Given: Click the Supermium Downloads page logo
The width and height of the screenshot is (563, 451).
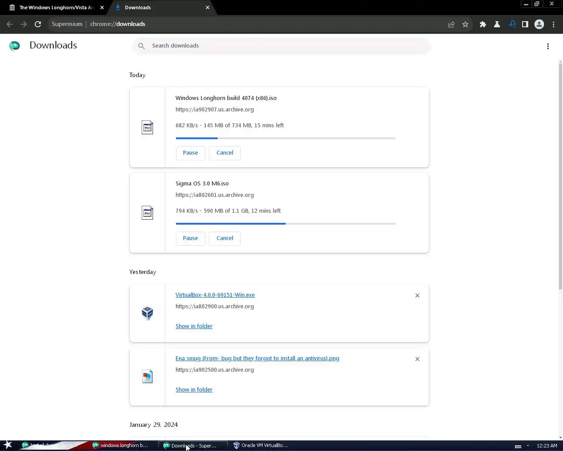Looking at the screenshot, I should [15, 46].
